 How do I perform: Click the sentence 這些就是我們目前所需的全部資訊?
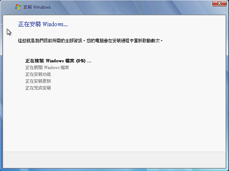coord(50,40)
